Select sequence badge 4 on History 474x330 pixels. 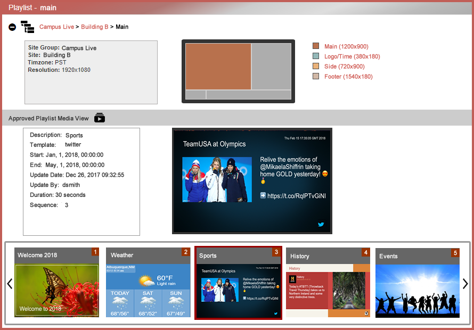tap(366, 252)
